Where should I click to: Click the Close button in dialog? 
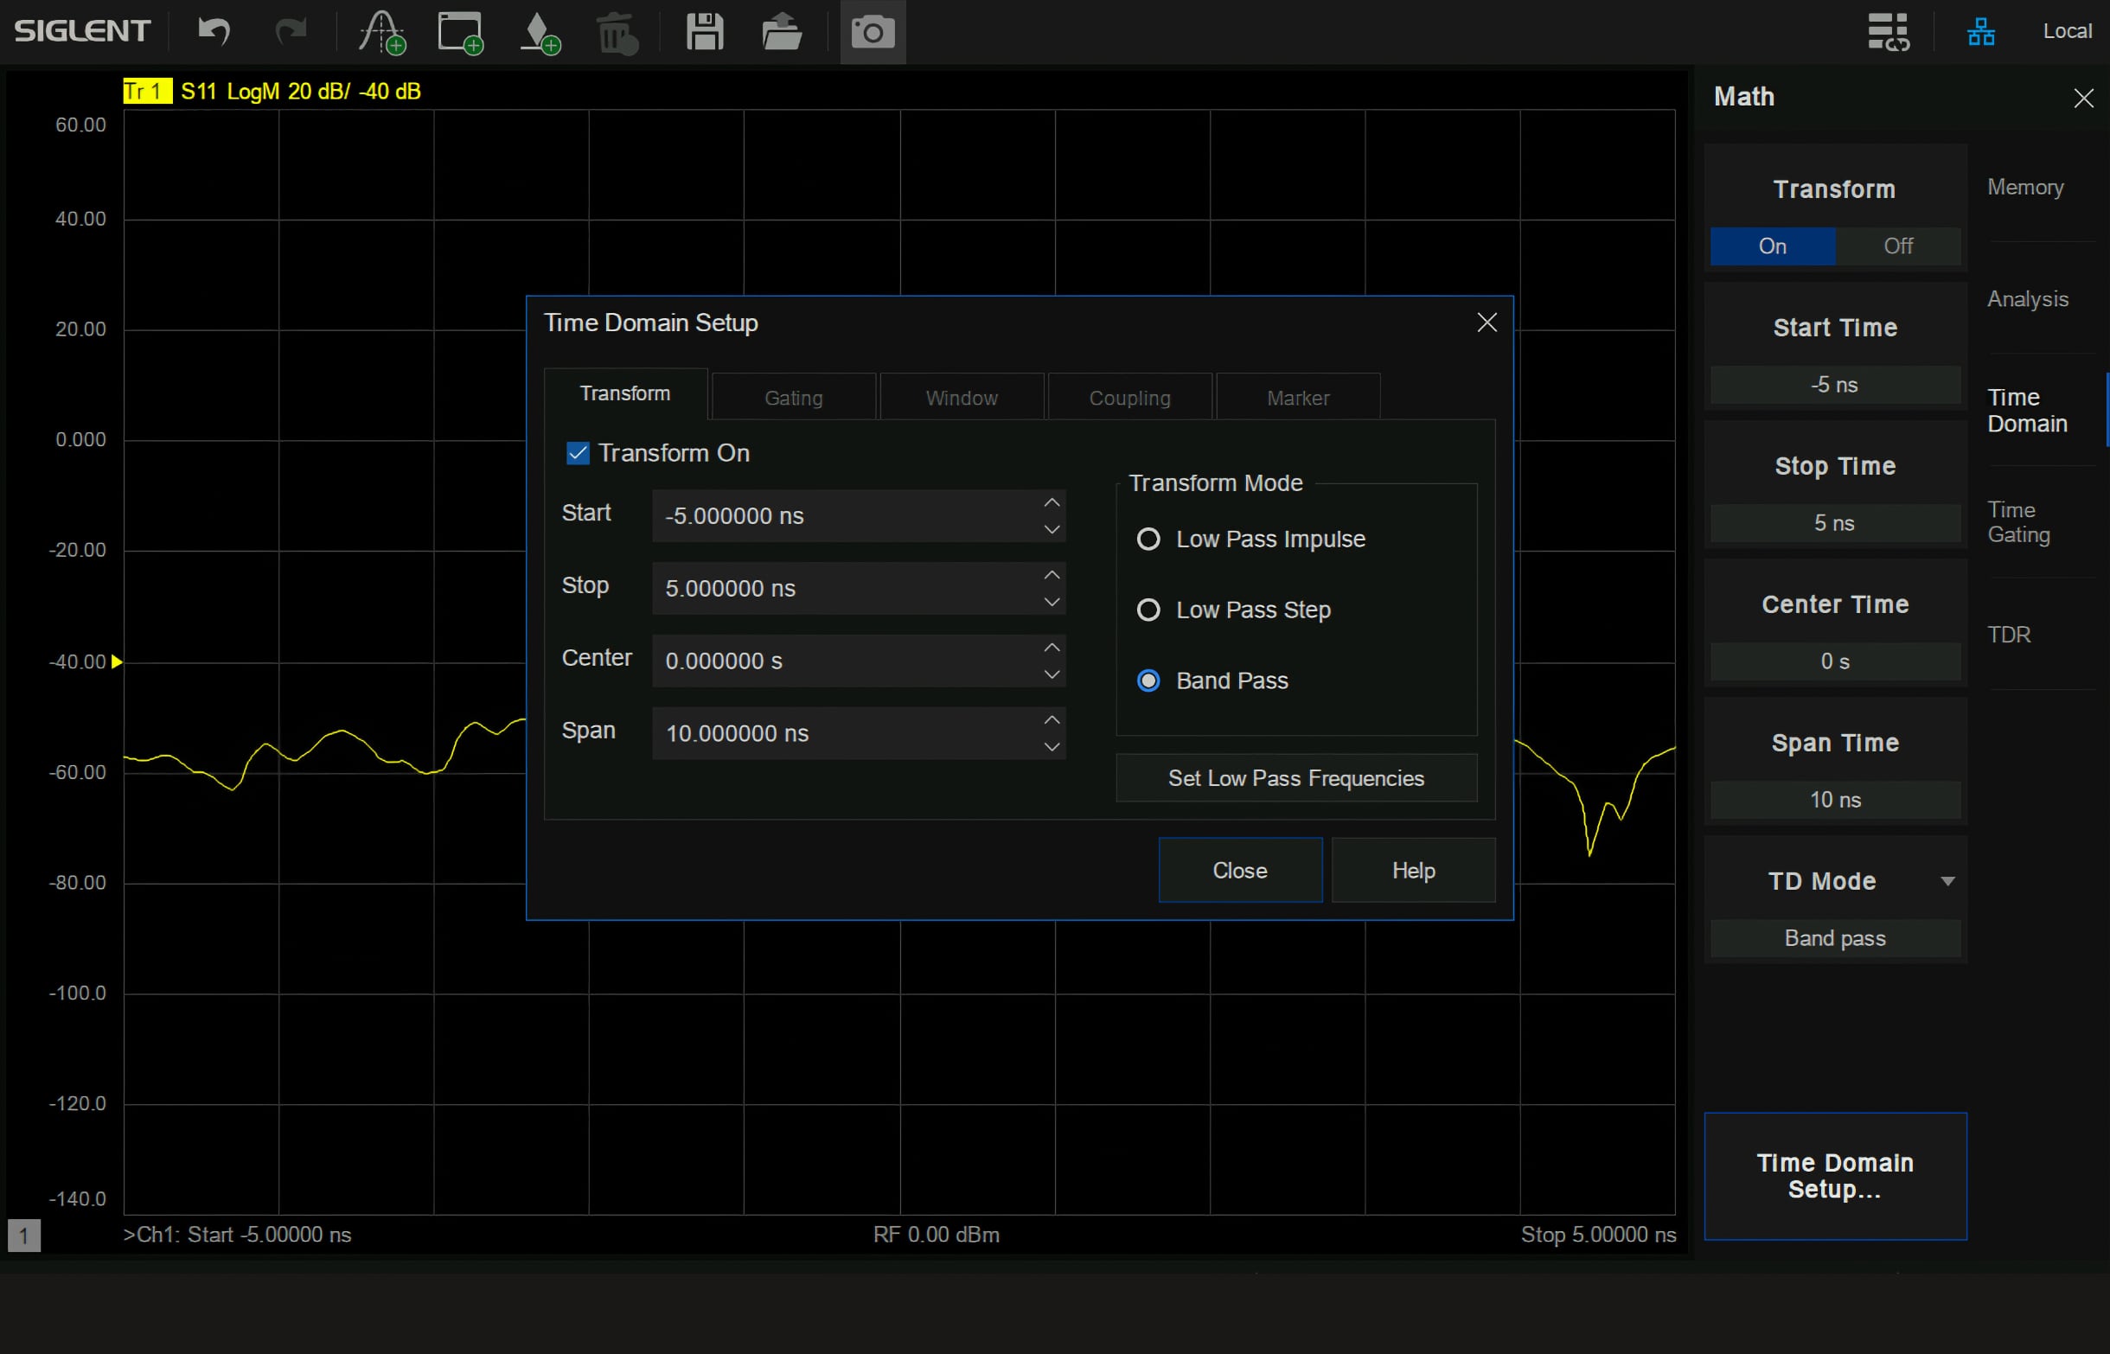tap(1240, 871)
